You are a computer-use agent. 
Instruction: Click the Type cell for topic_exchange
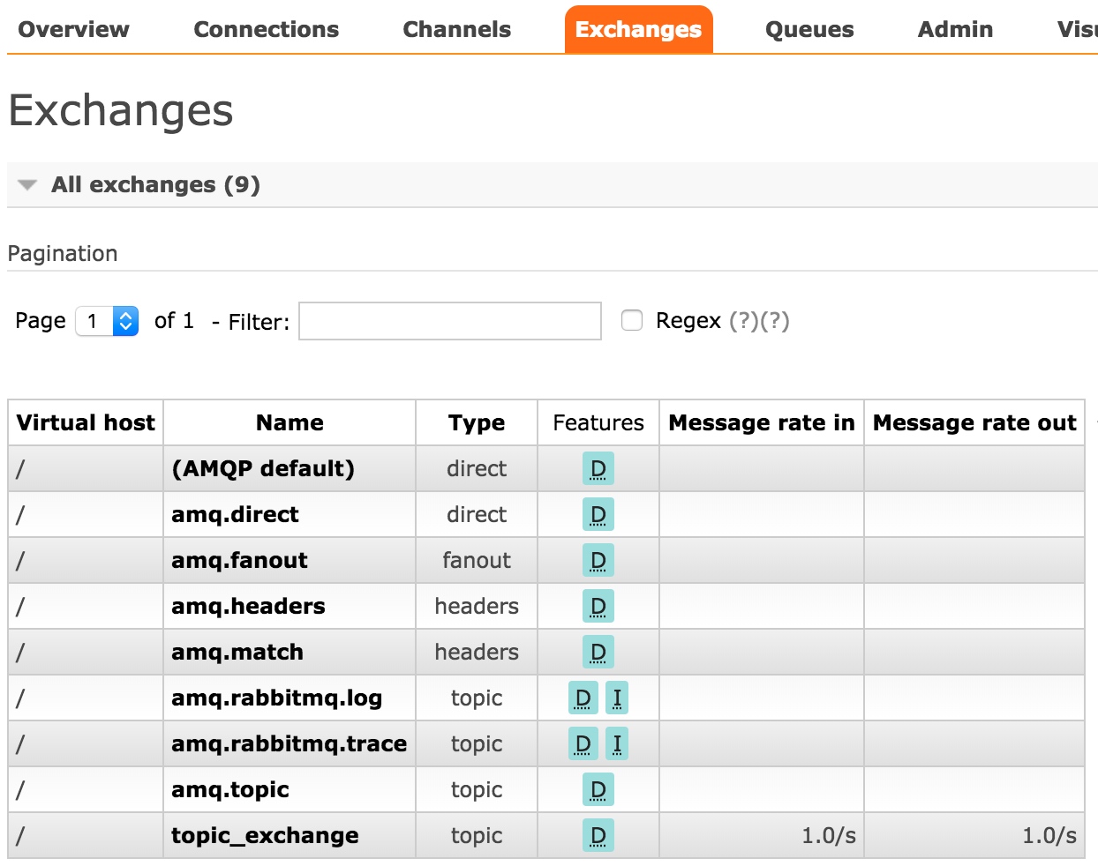(477, 835)
